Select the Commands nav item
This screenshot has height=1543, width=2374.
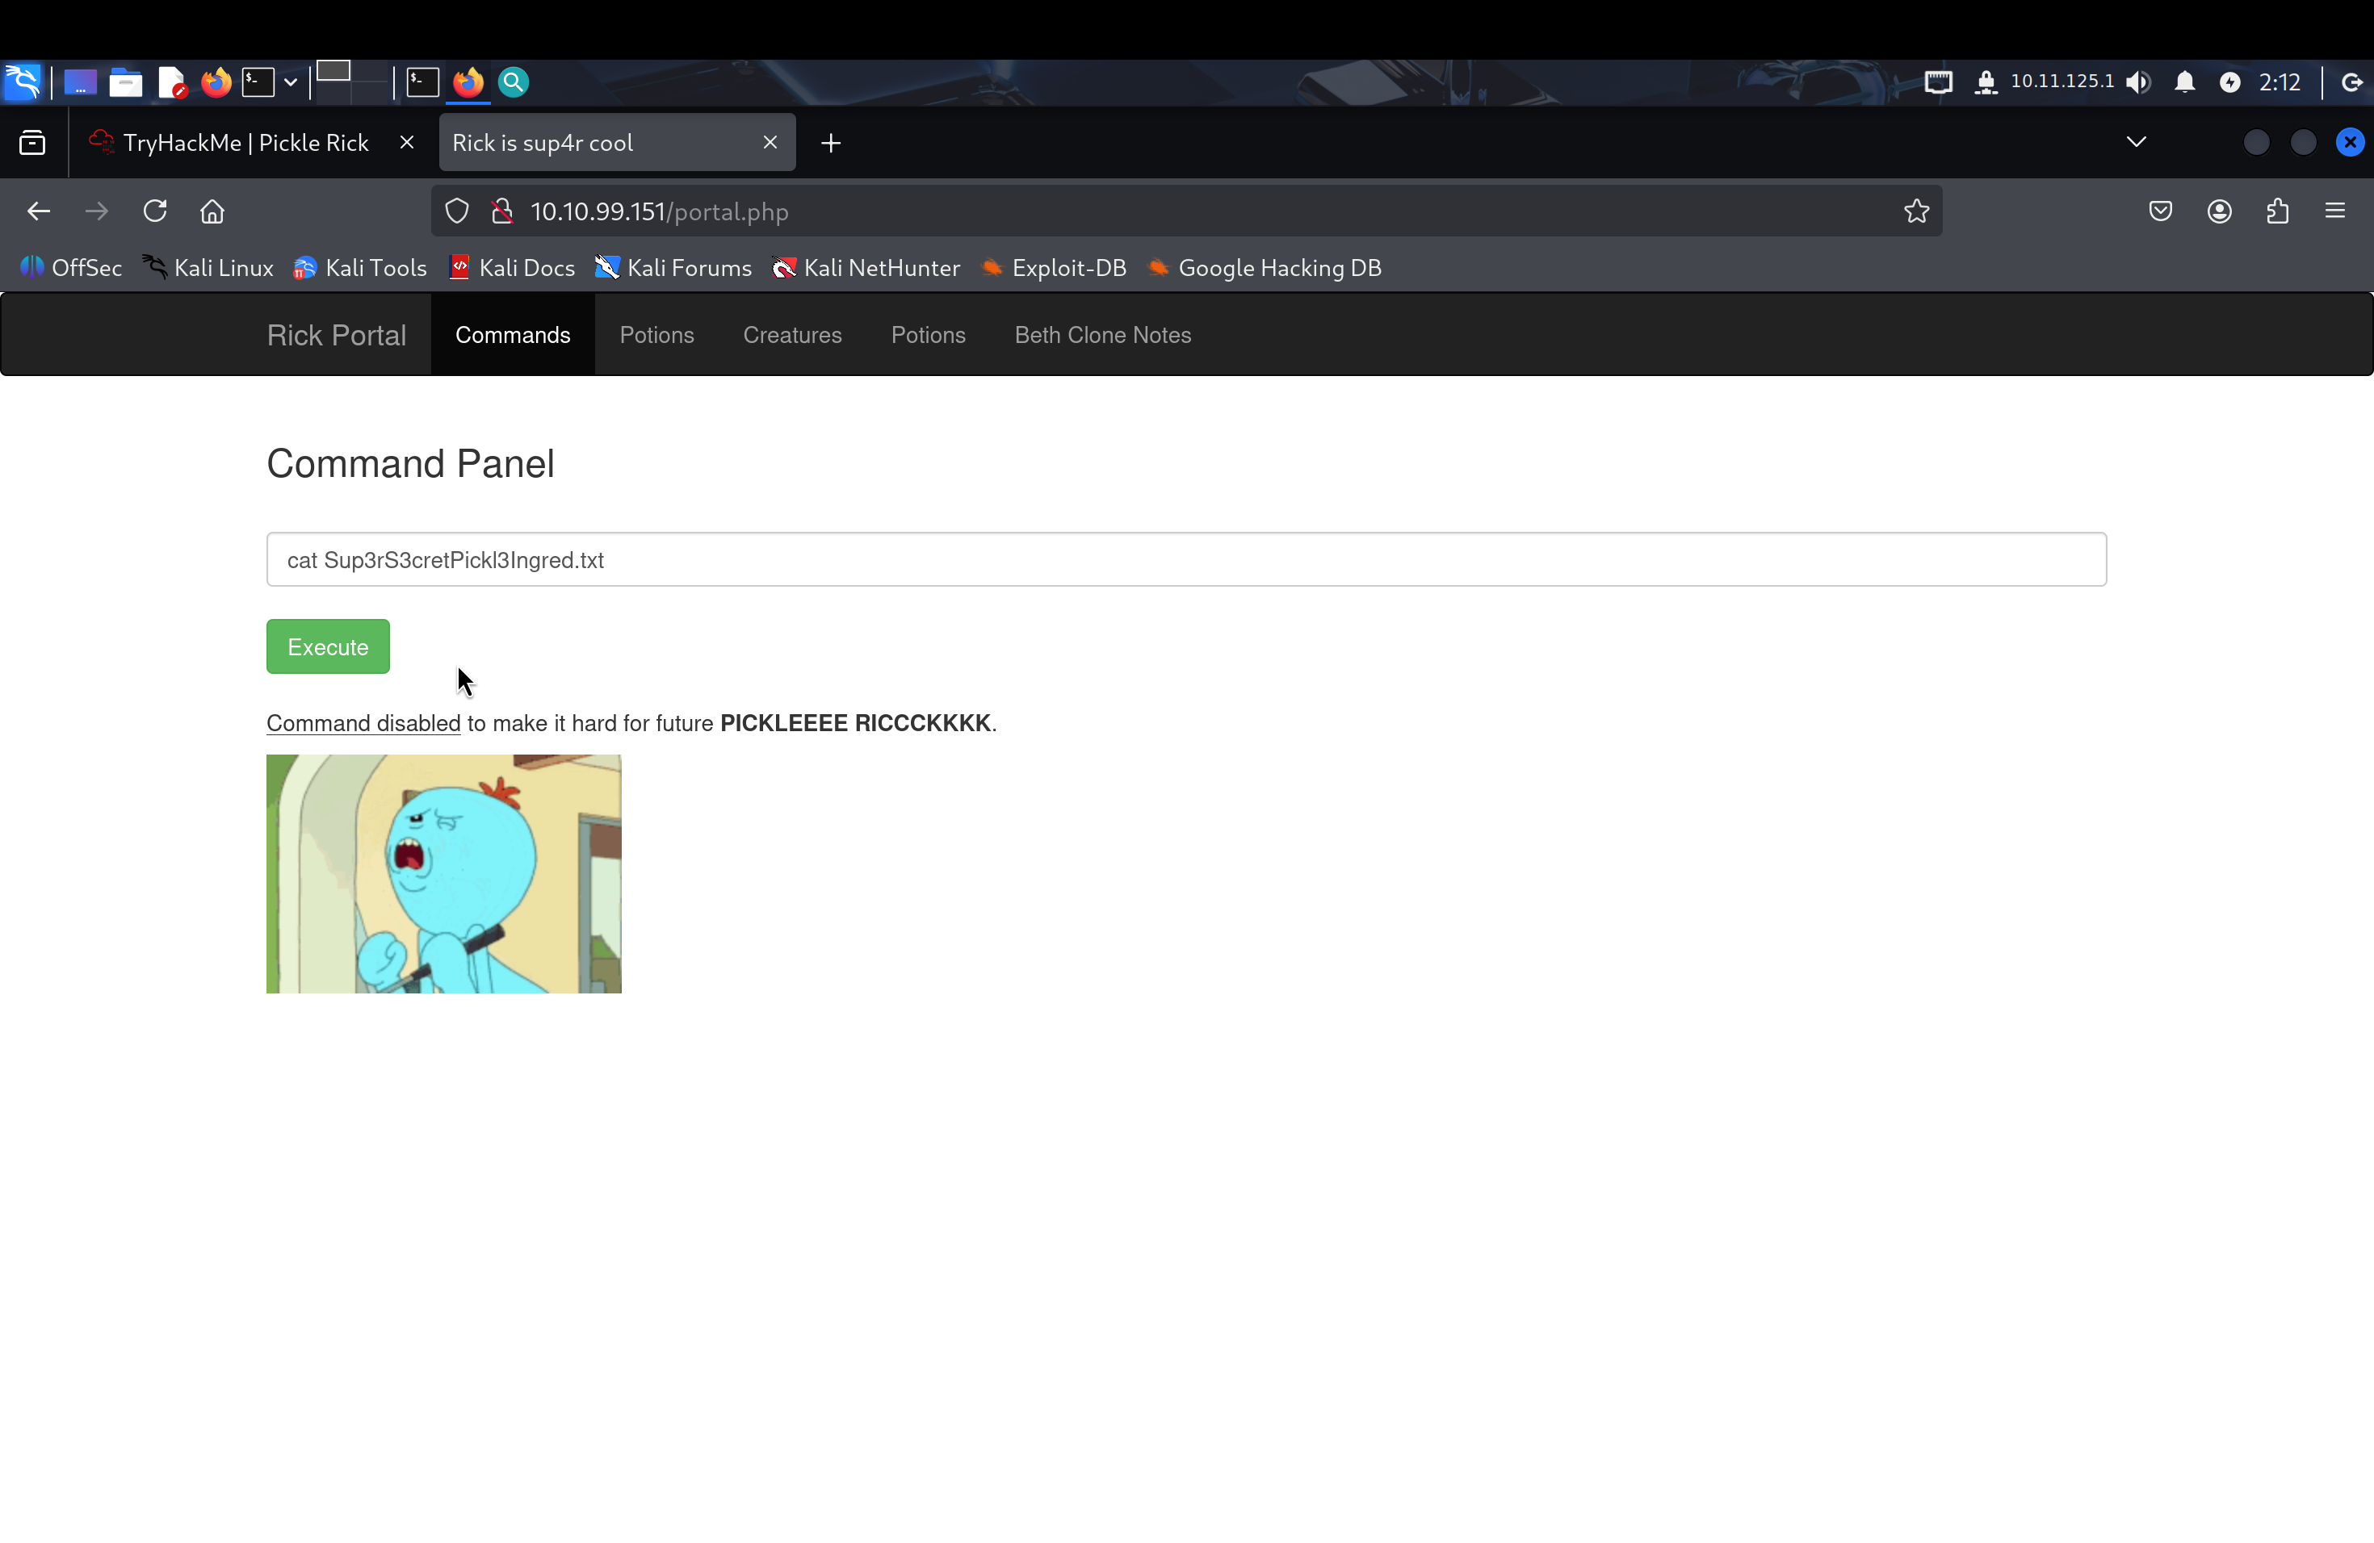click(513, 335)
